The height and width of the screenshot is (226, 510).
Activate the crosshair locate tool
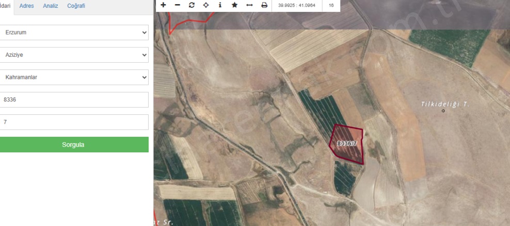(206, 5)
